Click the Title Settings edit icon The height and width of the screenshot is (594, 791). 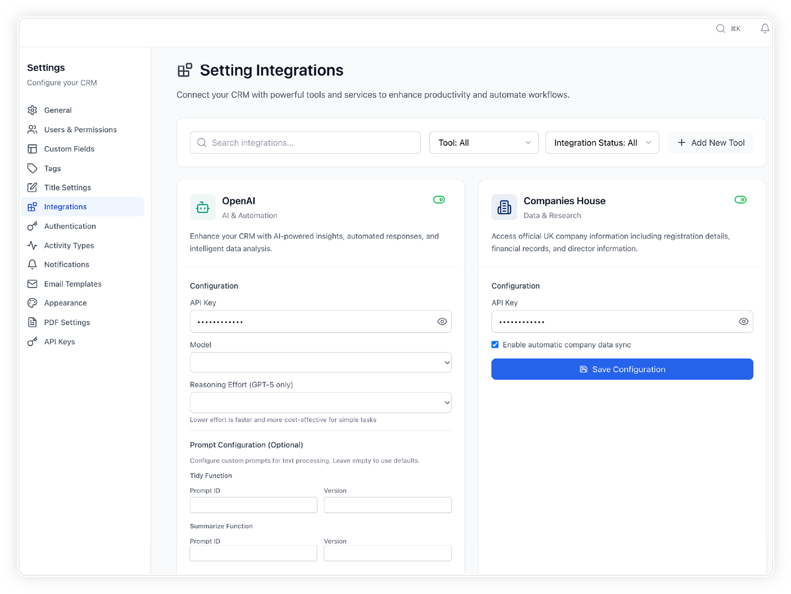point(33,187)
